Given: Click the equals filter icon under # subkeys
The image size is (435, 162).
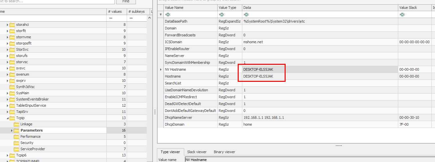Looking at the screenshot, I should 131,18.
